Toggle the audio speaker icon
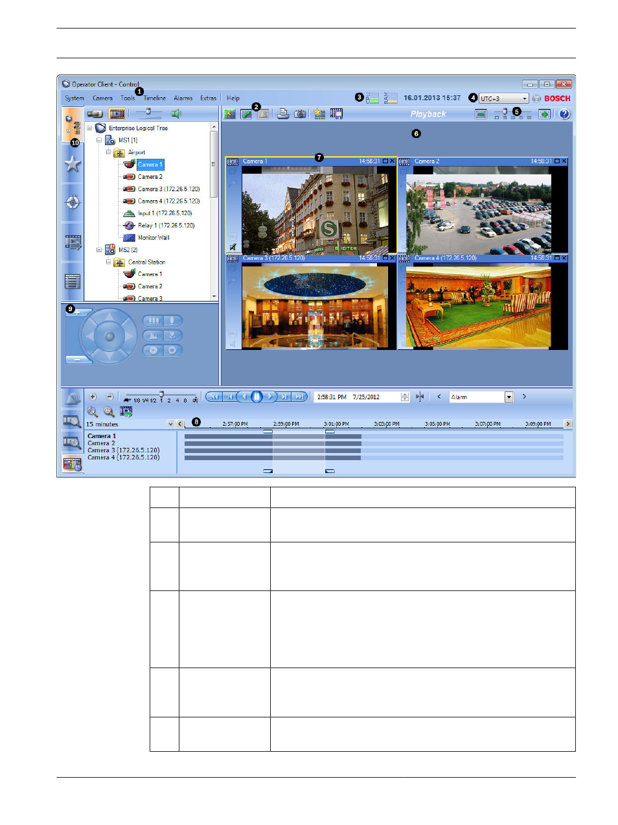Image resolution: width=618 pixels, height=825 pixels. [176, 114]
